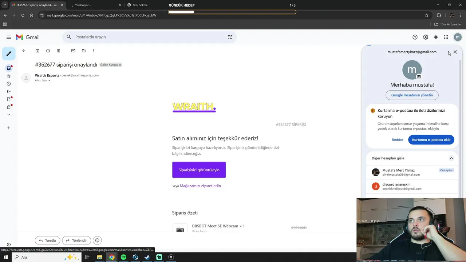Bookmark this page star icon

coord(427,15)
